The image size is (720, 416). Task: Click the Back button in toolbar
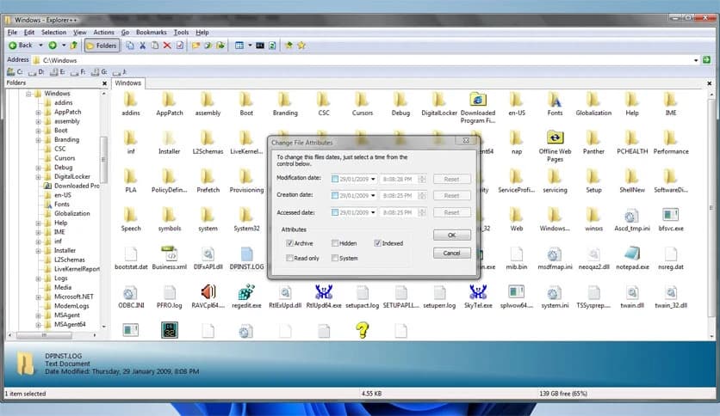click(x=22, y=46)
